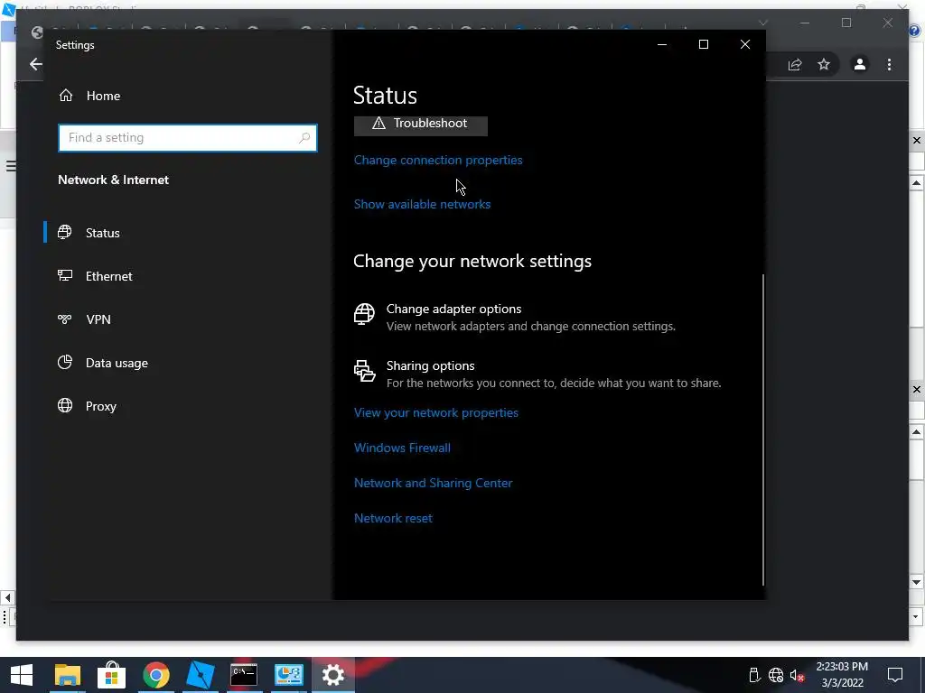Open View your network properties link
925x693 pixels.
coord(436,413)
